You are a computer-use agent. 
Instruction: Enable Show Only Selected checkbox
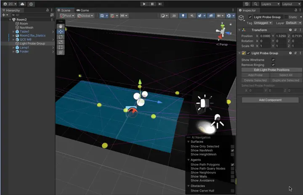(x=232, y=147)
